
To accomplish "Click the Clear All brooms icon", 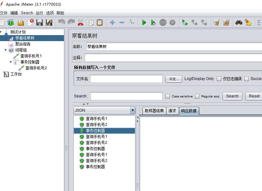I will point(226,22).
